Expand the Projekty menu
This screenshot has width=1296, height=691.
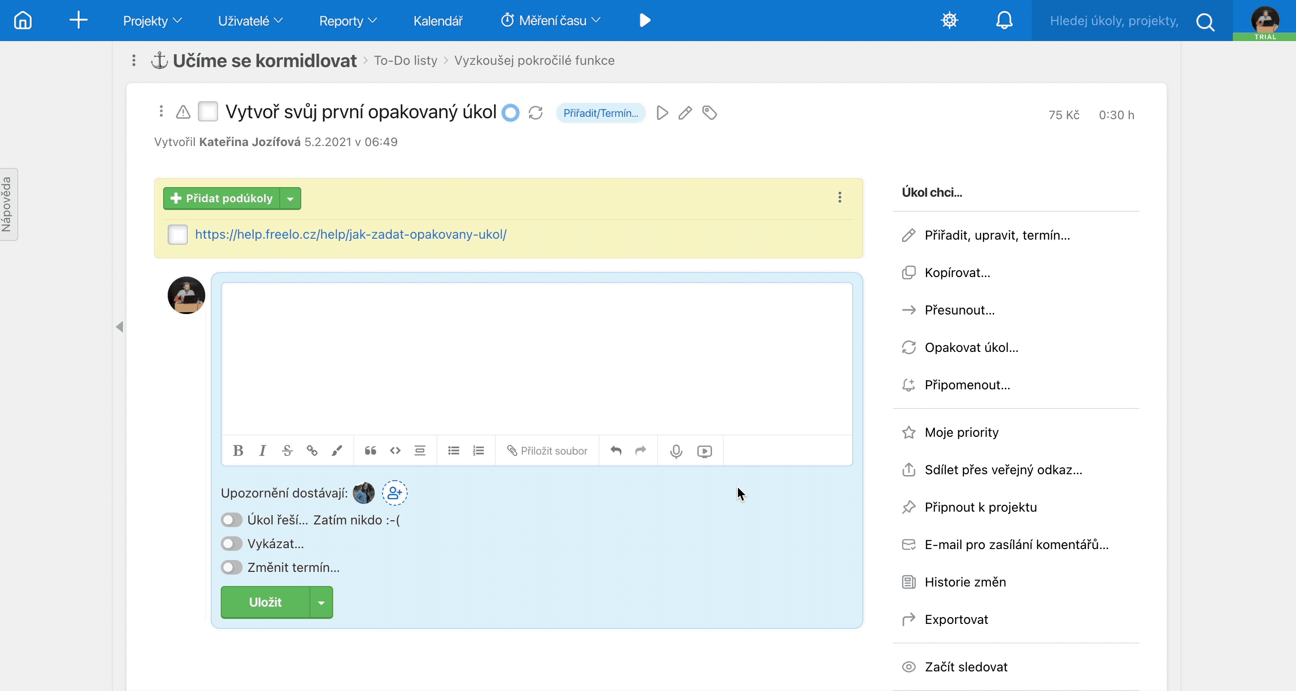tap(152, 21)
